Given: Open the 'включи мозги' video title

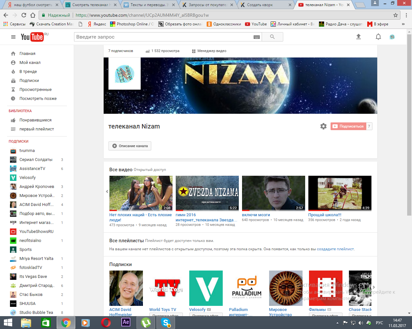Looking at the screenshot, I should pyautogui.click(x=256, y=215).
